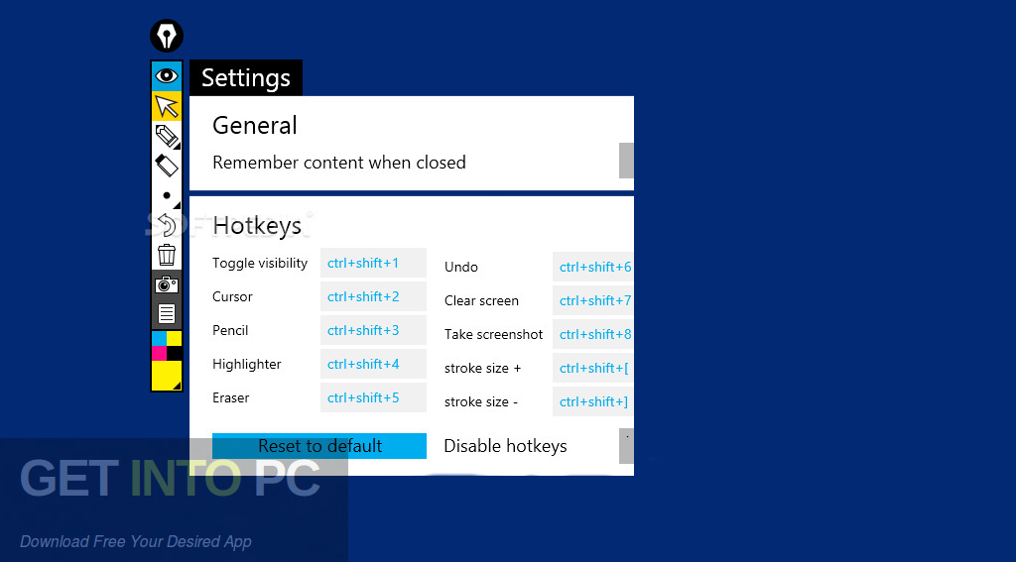
Task: Click the 'Eraser' hotkey label
Action: (x=230, y=397)
